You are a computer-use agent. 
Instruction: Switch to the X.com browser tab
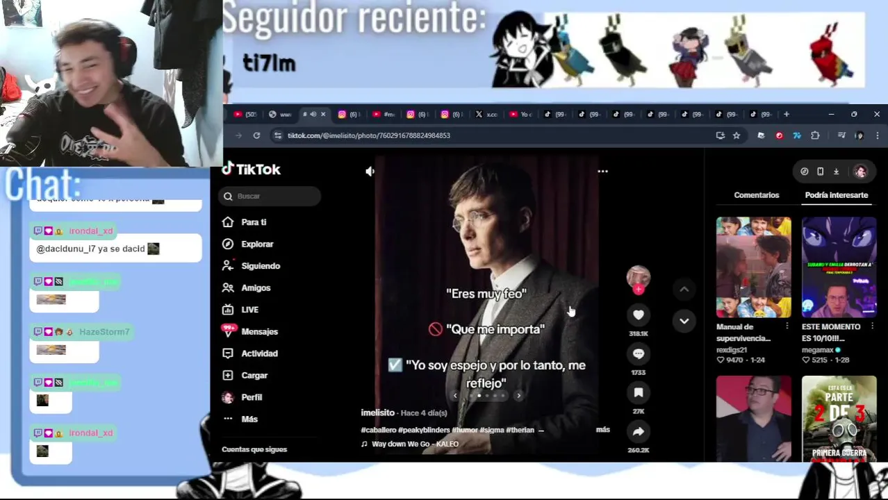[486, 115]
